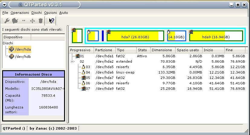Click the capacity value 78533.4

pyautogui.click(x=48, y=96)
